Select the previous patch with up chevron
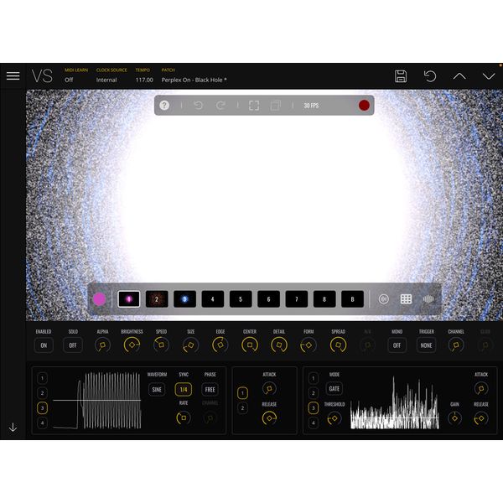This screenshot has width=503, height=503. coord(459,76)
